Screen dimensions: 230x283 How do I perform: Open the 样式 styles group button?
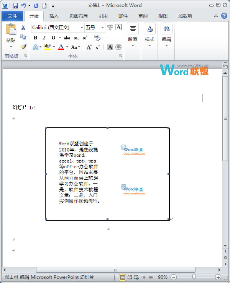[x=149, y=35]
